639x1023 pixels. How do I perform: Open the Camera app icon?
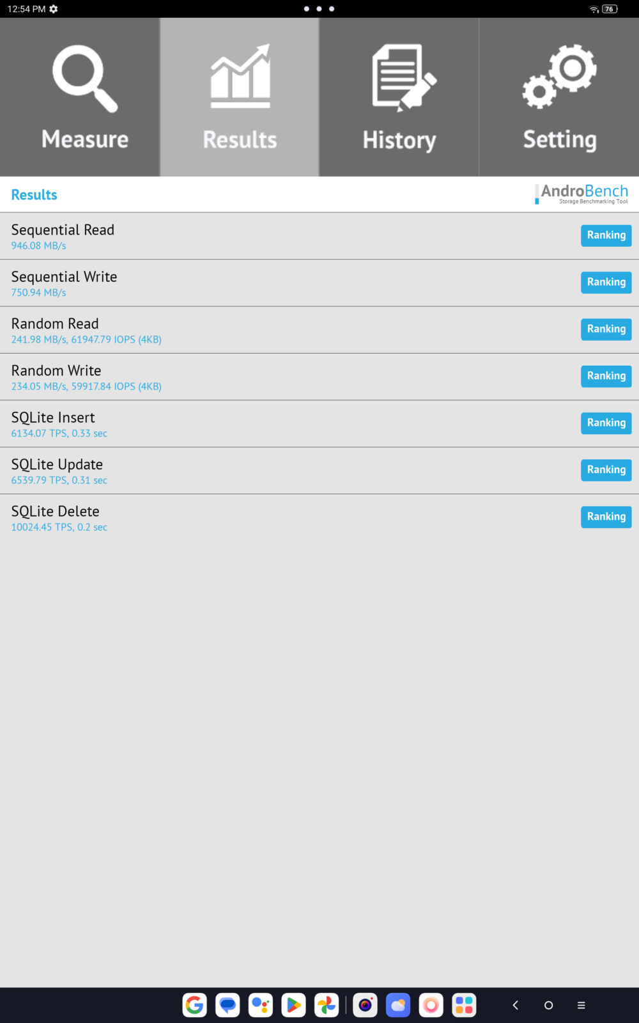click(365, 1005)
